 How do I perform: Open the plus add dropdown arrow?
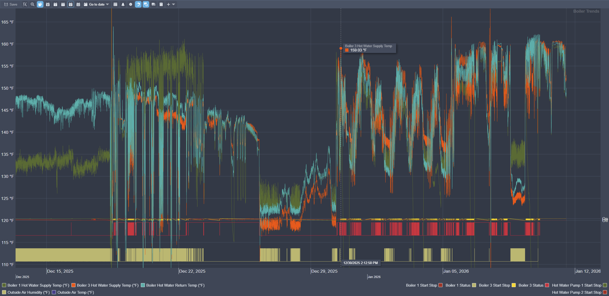coord(174,4)
